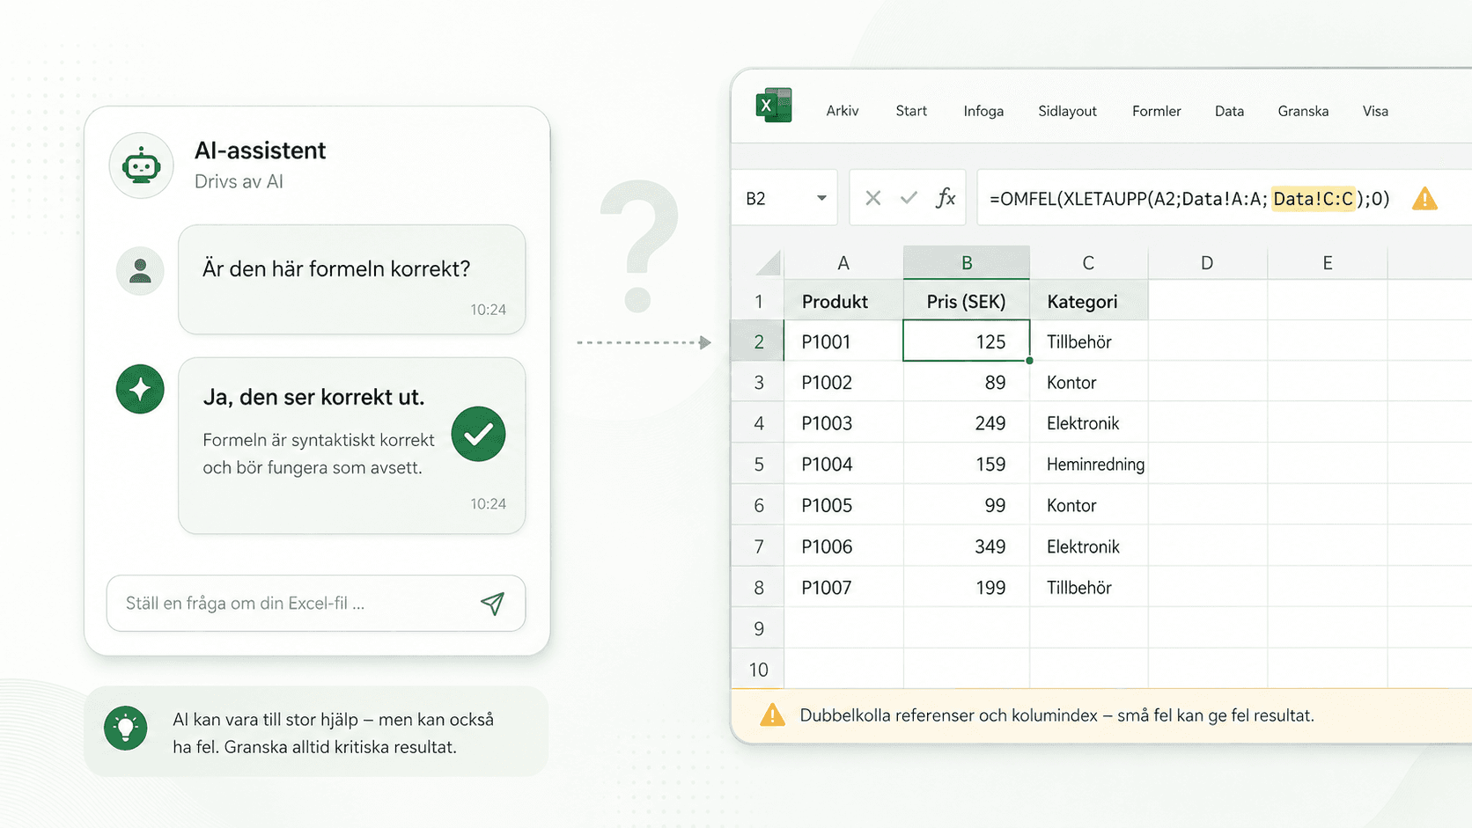Select column A header

843,263
